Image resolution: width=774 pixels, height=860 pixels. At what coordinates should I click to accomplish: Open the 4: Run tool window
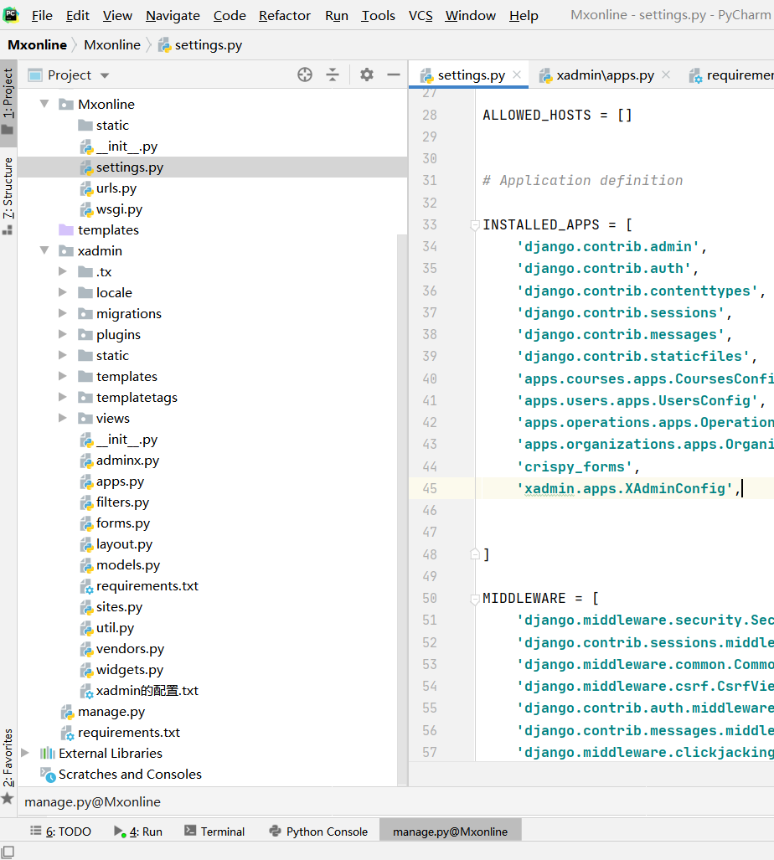click(138, 832)
